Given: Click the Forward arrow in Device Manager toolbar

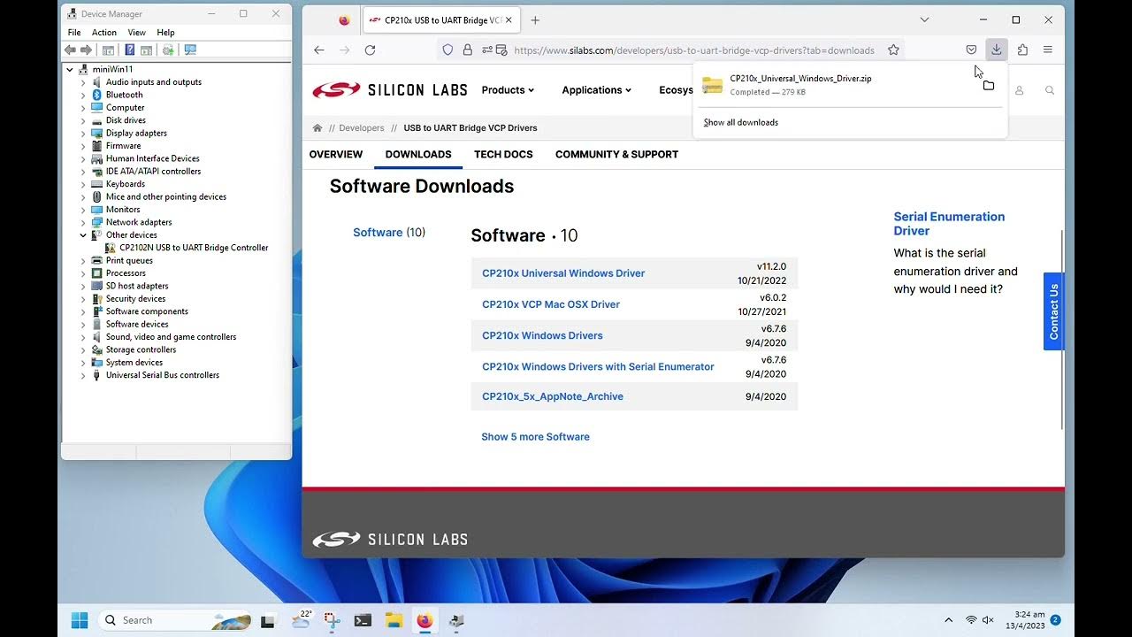Looking at the screenshot, I should click(86, 50).
